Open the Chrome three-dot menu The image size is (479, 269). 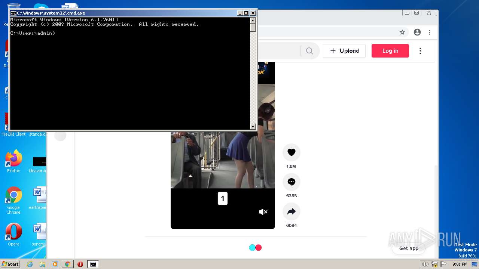pos(430,32)
